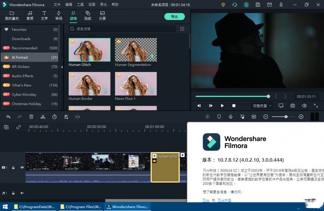
Task: Click the save project disk icon
Action: (x=258, y=4)
